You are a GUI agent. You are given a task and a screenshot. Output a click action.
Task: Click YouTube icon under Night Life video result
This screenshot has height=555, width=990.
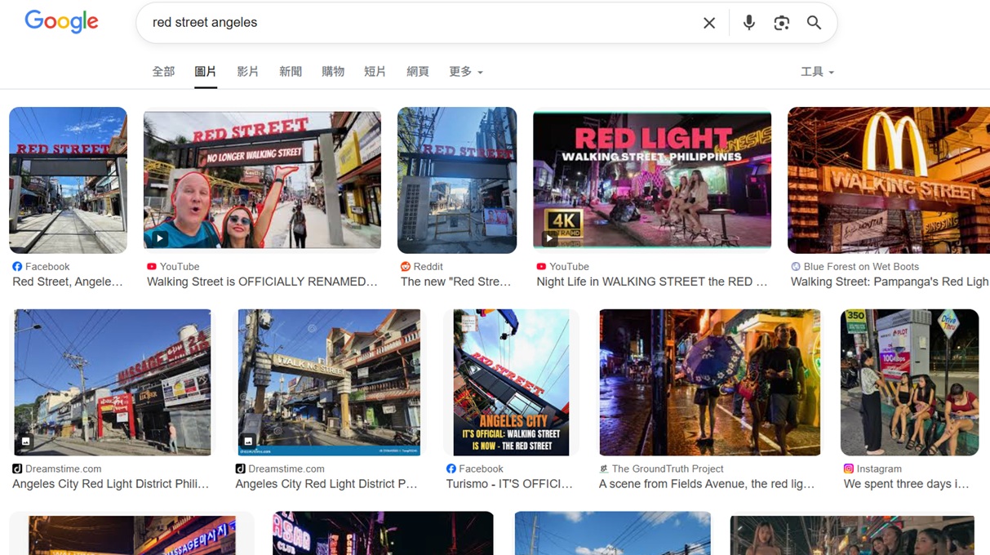541,267
